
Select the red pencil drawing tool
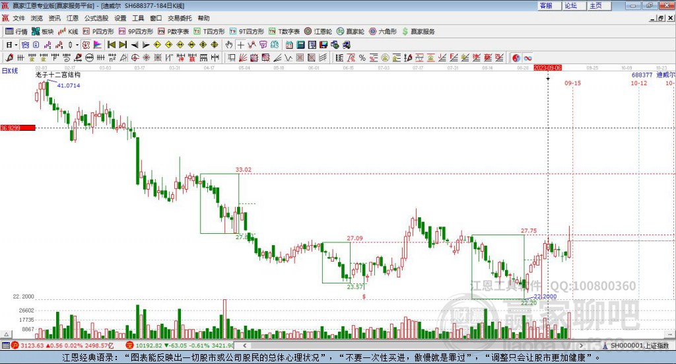point(9,57)
